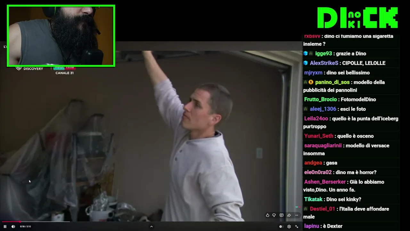The image size is (410, 231).
Task: Like the video with thumbs-up icon
Action: [267, 215]
